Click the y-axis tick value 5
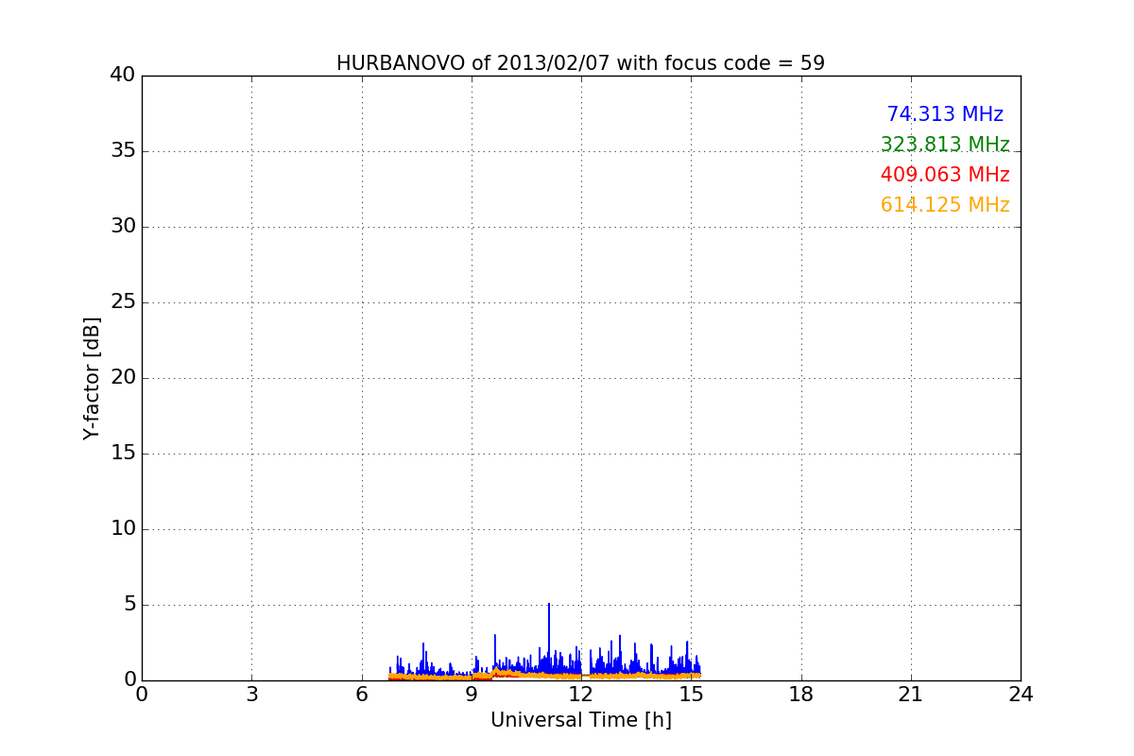Viewport: 1134px width, 756px height. point(129,605)
